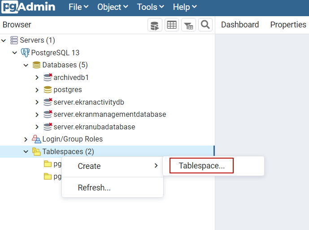309x230 pixels.
Task: Select the PostgreSQL 13 elephant icon
Action: coord(26,53)
